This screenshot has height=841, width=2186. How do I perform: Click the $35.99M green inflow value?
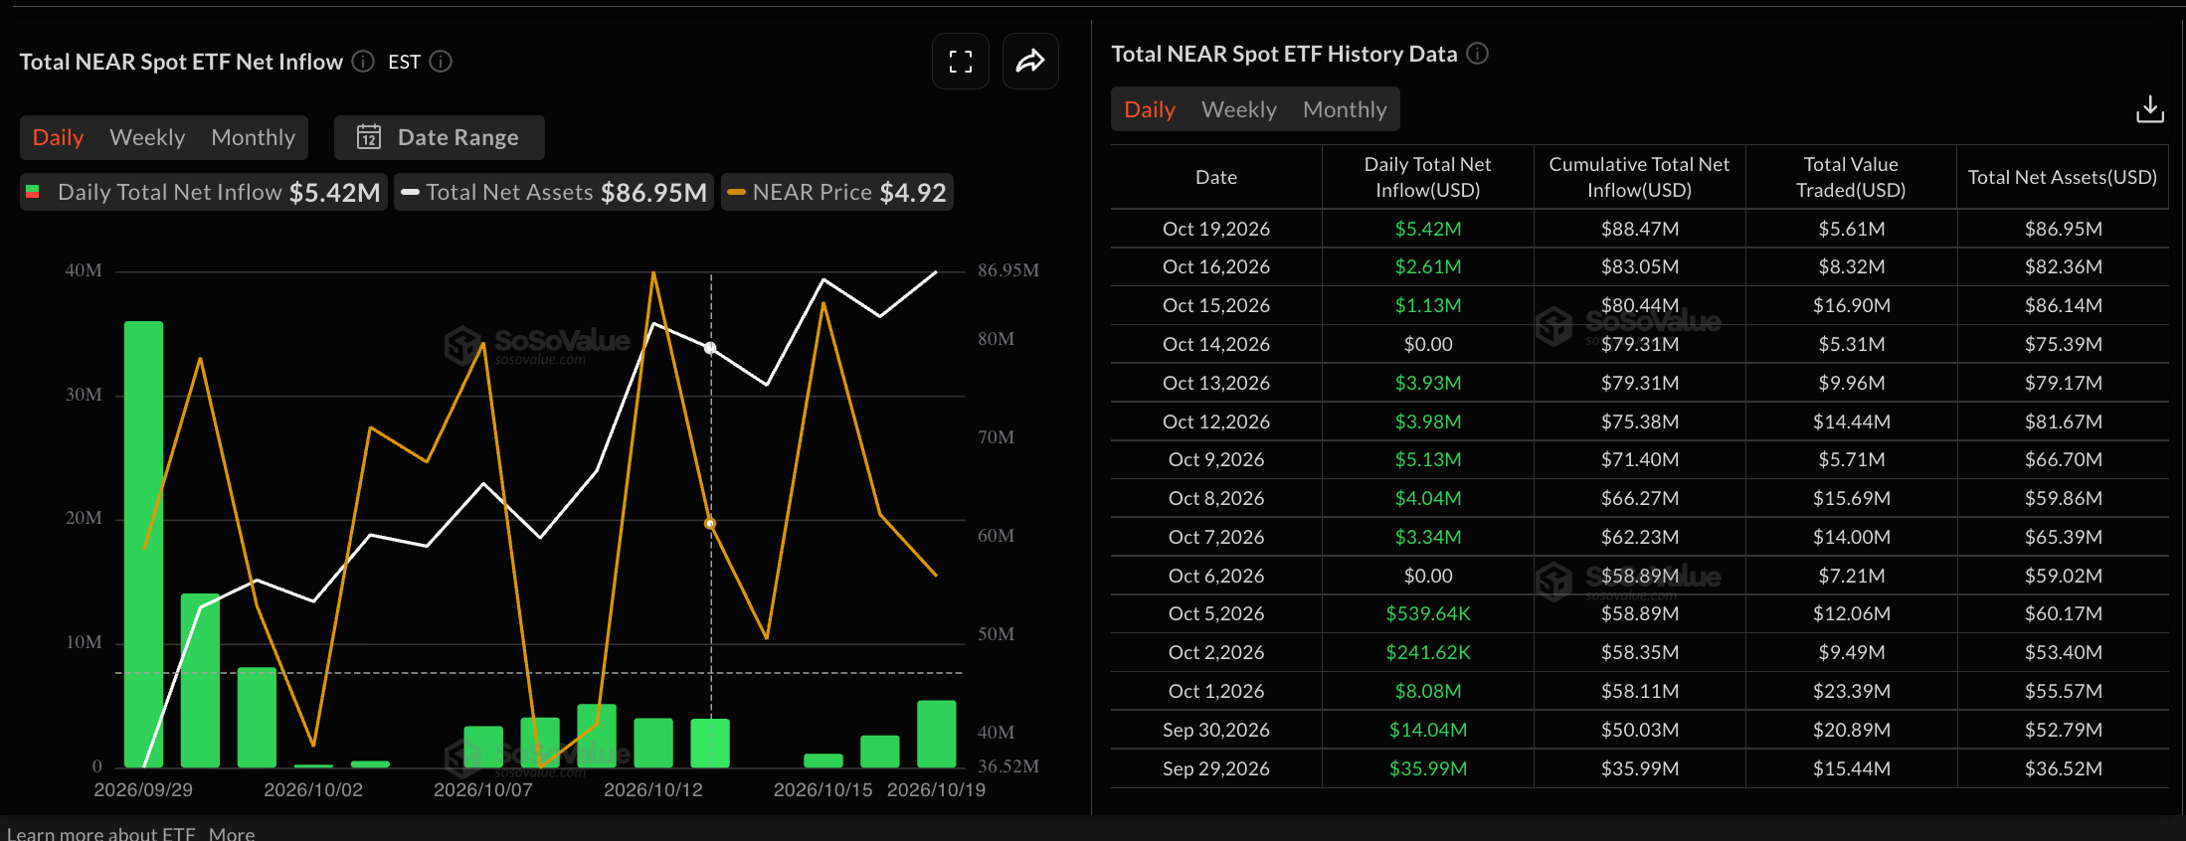[1428, 768]
